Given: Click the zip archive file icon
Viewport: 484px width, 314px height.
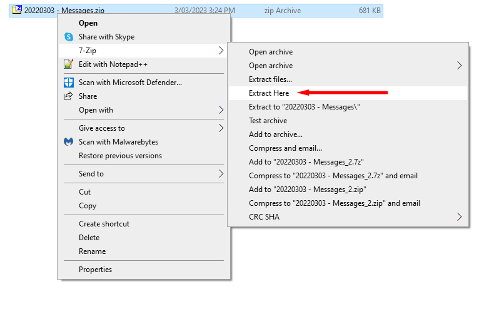Looking at the screenshot, I should click(x=18, y=10).
